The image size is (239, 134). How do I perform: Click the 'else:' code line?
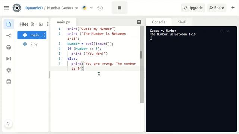(x=72, y=59)
